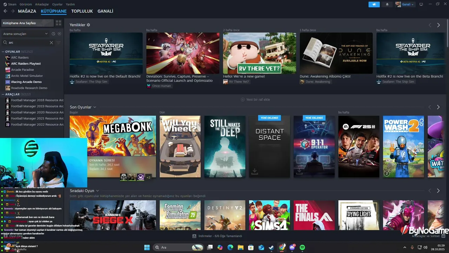Open the Oyunlar menu
Screen dimensions: 449x253
tap(58, 4)
